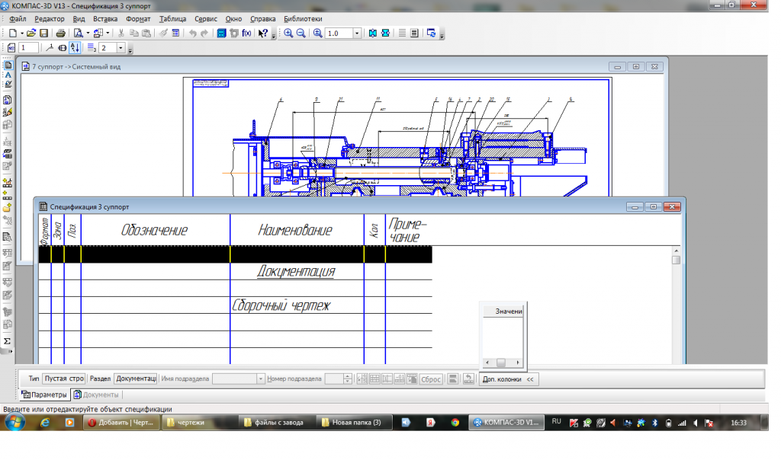Collapse Доп. колонки panel with the << chevron
This screenshot has width=781, height=460.
pyautogui.click(x=530, y=379)
